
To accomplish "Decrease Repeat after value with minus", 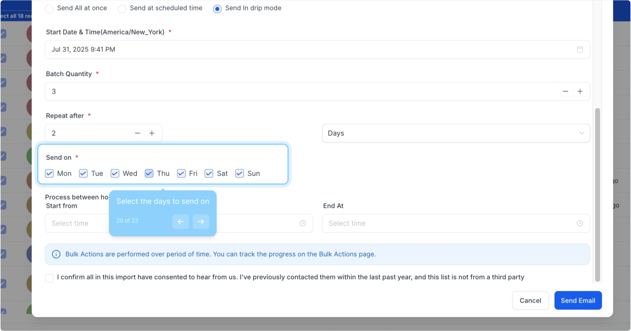I will tap(137, 133).
